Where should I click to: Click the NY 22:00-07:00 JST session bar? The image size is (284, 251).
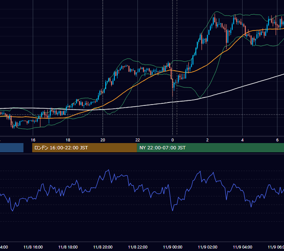[210, 148]
